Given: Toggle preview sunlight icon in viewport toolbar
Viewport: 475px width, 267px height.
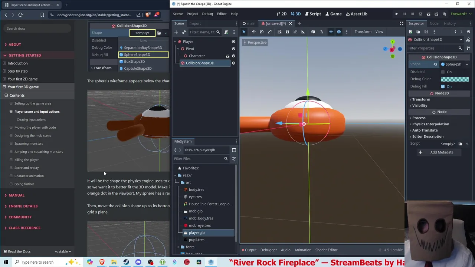Looking at the screenshot, I should tap(331, 32).
